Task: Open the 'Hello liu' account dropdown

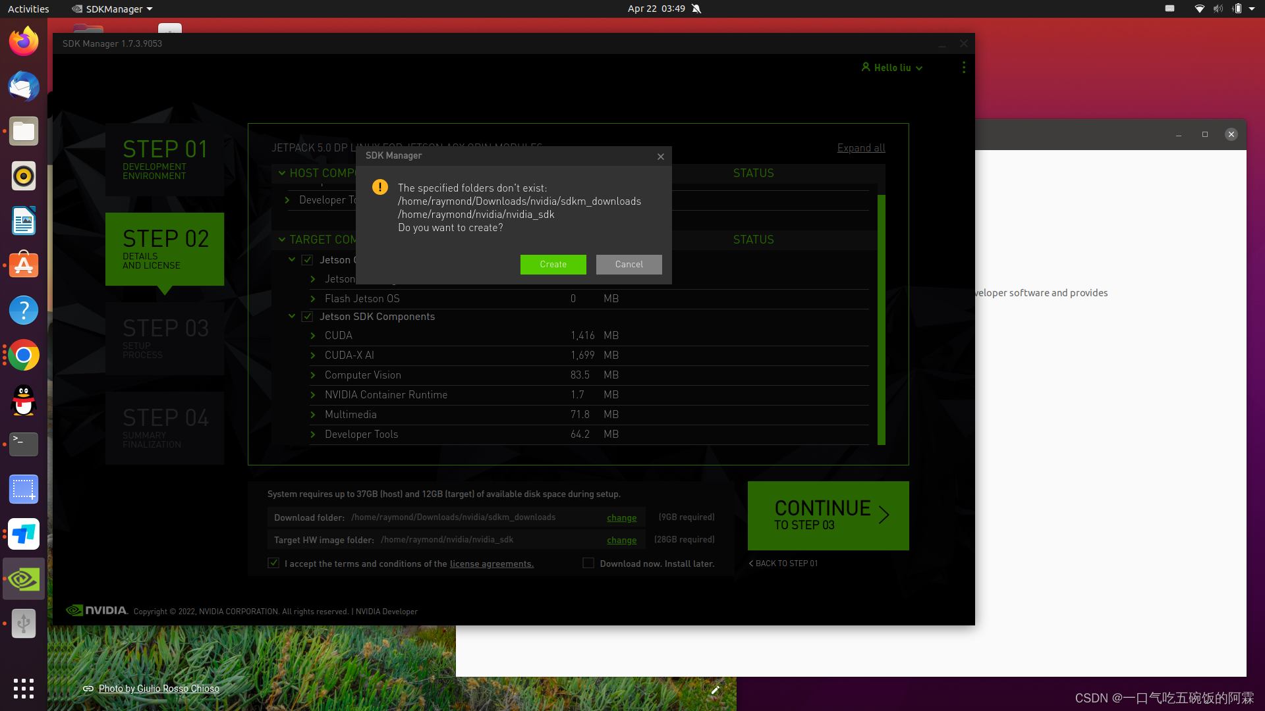Action: click(892, 67)
